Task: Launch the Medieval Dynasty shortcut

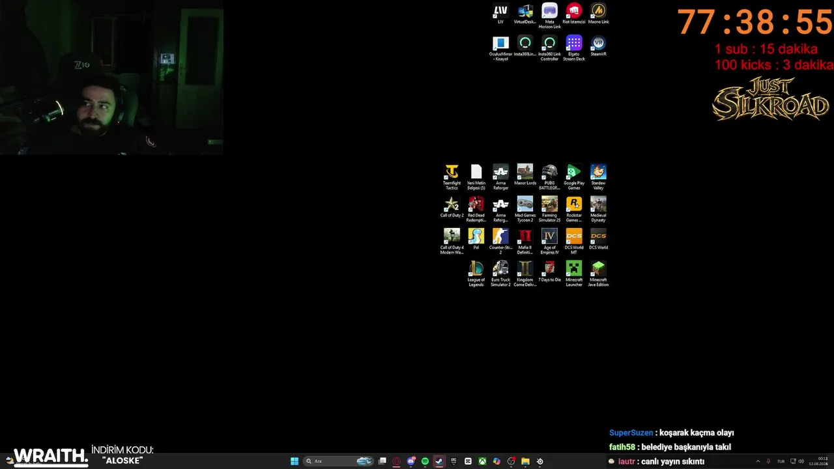Action: pos(598,209)
